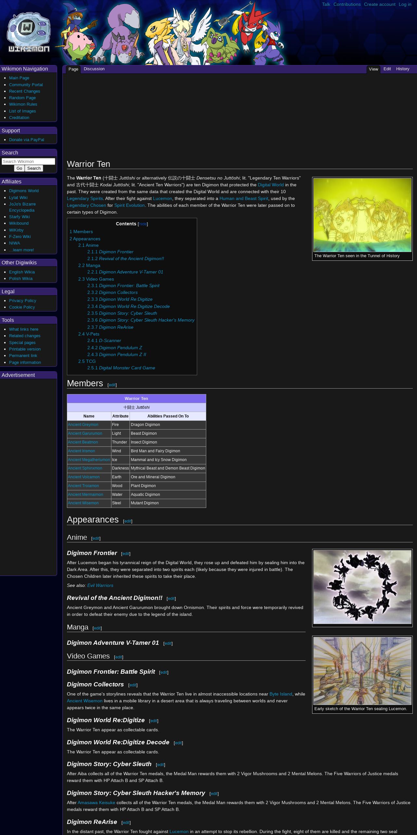Click the Search button in sidebar
Viewport: 417px width, 835px height.
pyautogui.click(x=34, y=168)
